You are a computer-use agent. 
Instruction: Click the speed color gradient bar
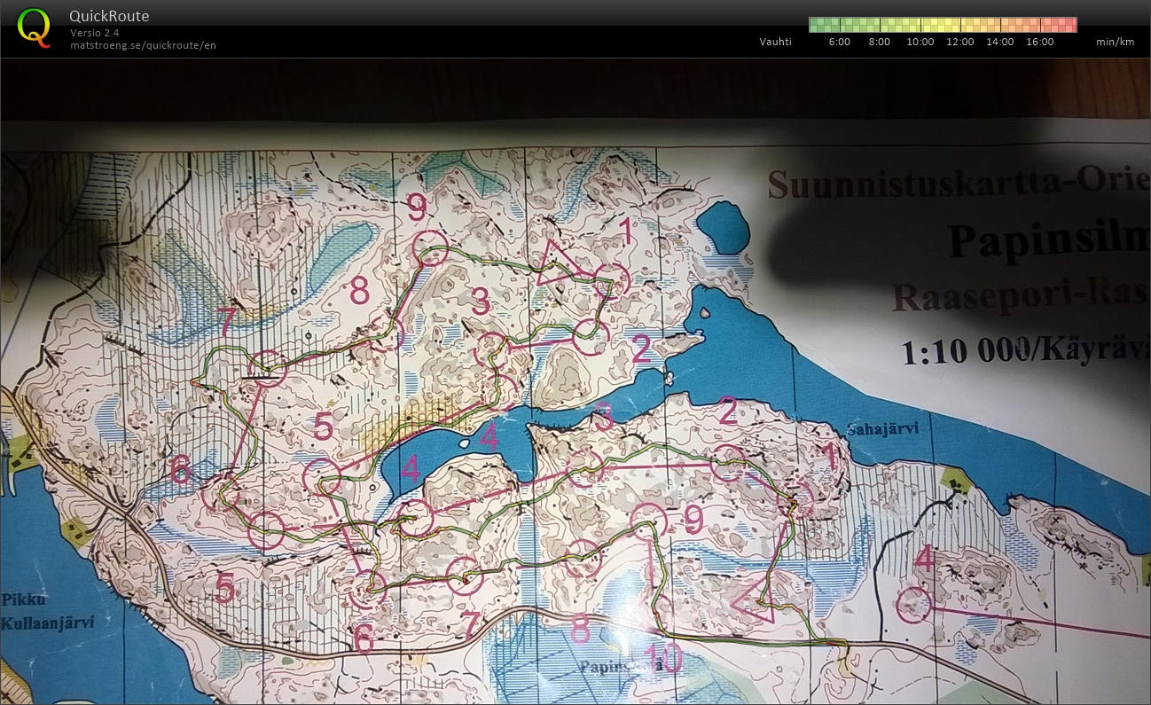943,25
